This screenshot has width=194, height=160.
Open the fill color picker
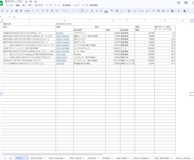tap(112, 11)
